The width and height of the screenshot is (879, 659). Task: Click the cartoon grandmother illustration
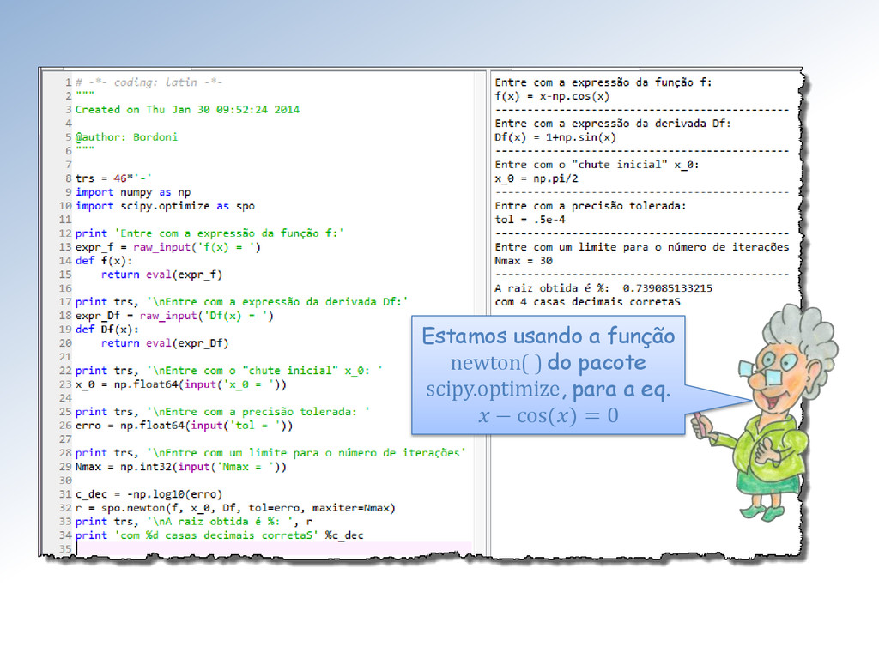click(765, 413)
